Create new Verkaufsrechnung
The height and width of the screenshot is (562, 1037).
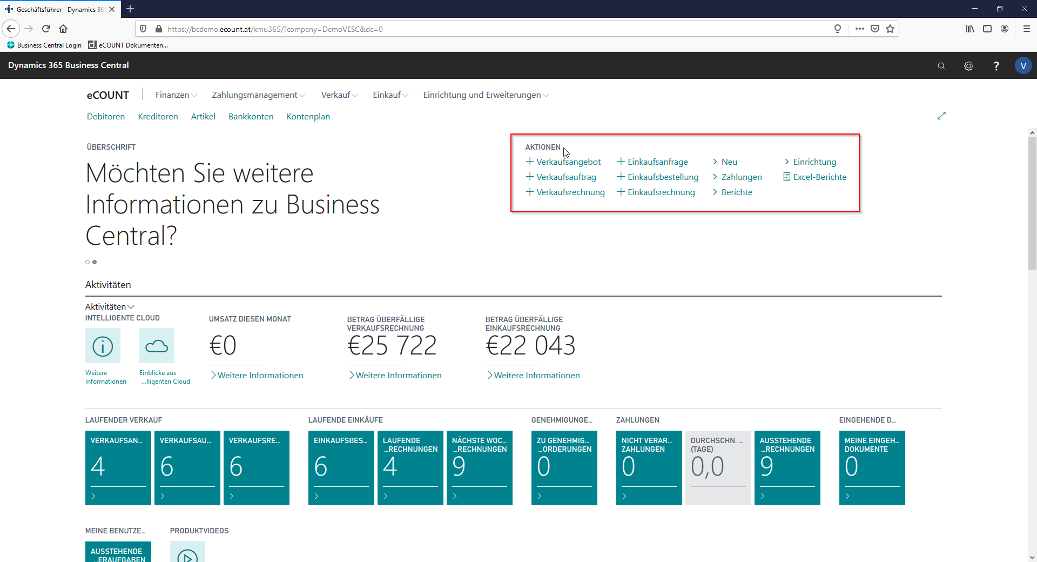pos(565,192)
